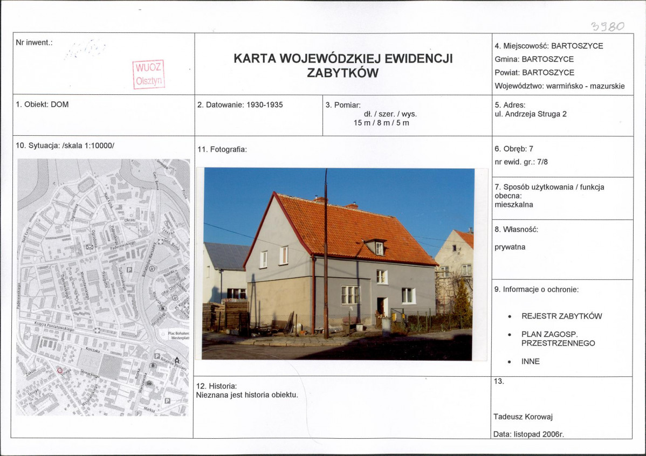The width and height of the screenshot is (646, 456).
Task: Click the Ogrodowa street label on map
Action: tap(74, 212)
